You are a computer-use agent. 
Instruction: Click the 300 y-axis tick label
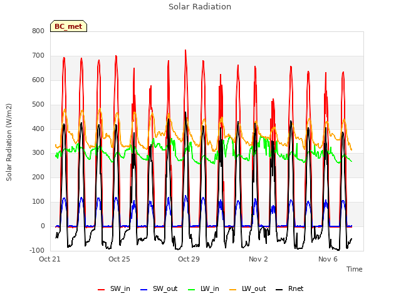pos(38,153)
